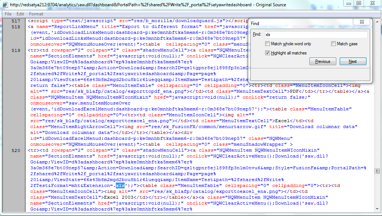Image resolution: width=382 pixels, height=216 pixels.
Task: Enable Match whole word only checkbox
Action: point(267,44)
